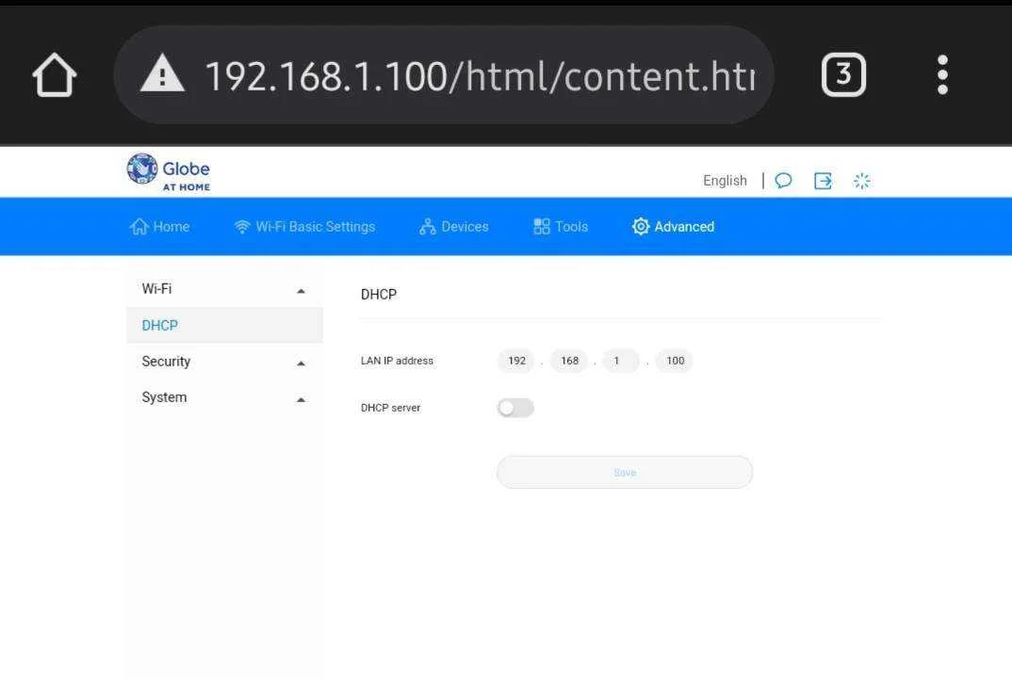Go to Wi-Fi Basic Settings tab
The width and height of the screenshot is (1012, 679).
(x=315, y=226)
